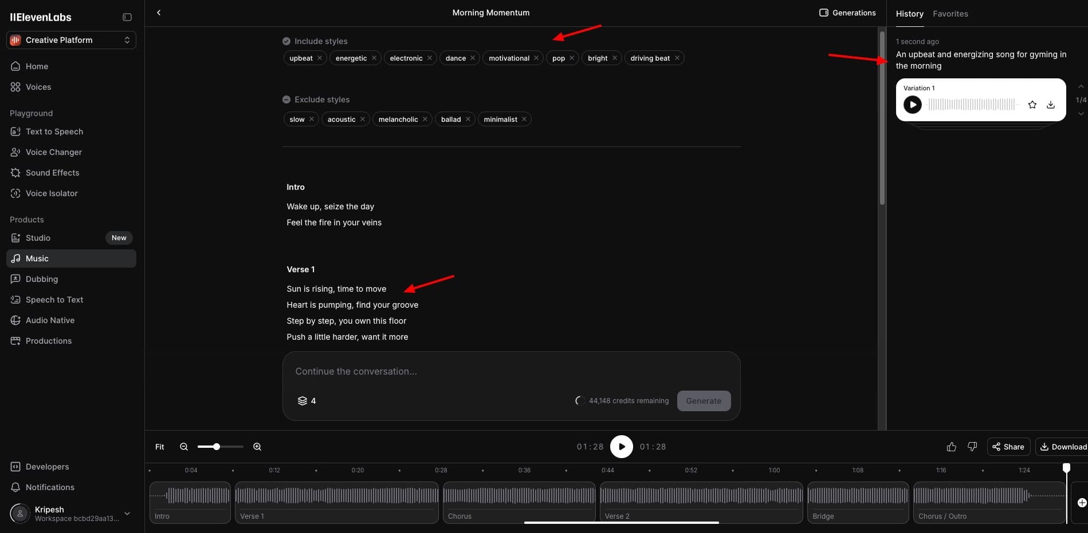Toggle the Include styles check circle
Image resolution: width=1088 pixels, height=533 pixels.
click(x=286, y=41)
